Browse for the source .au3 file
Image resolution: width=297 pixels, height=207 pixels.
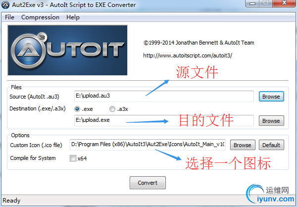(x=271, y=97)
